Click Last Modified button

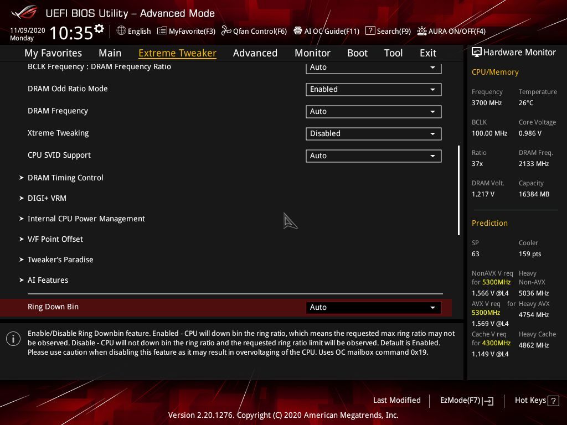pyautogui.click(x=396, y=401)
